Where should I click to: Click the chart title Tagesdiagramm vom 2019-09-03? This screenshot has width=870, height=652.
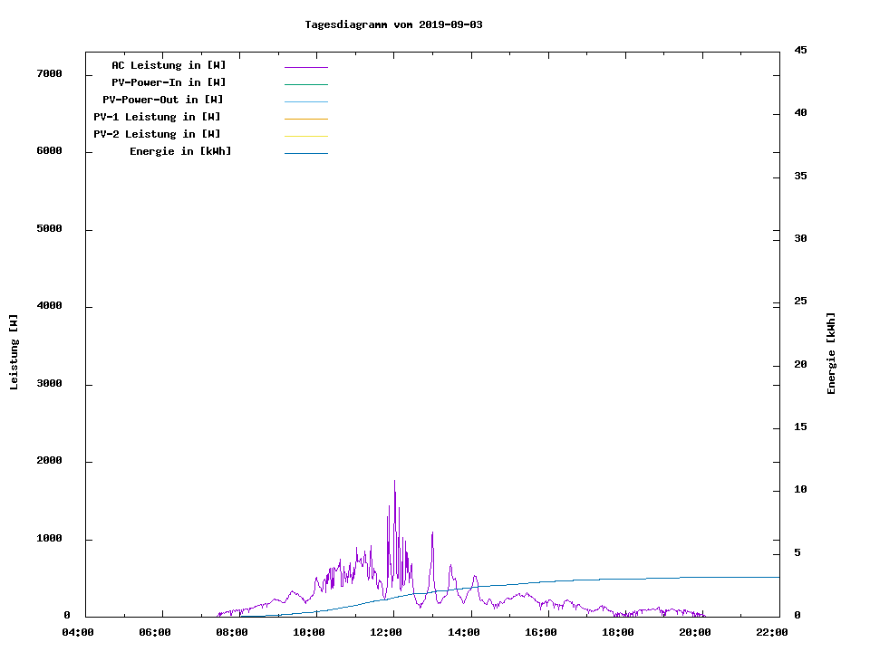coord(393,24)
